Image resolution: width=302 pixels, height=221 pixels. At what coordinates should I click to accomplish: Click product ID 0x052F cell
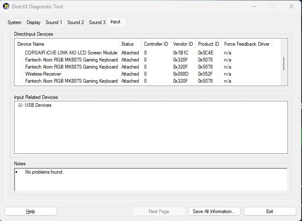(205, 74)
